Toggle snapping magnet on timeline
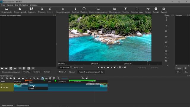190x107 pixels. click(x=42, y=78)
